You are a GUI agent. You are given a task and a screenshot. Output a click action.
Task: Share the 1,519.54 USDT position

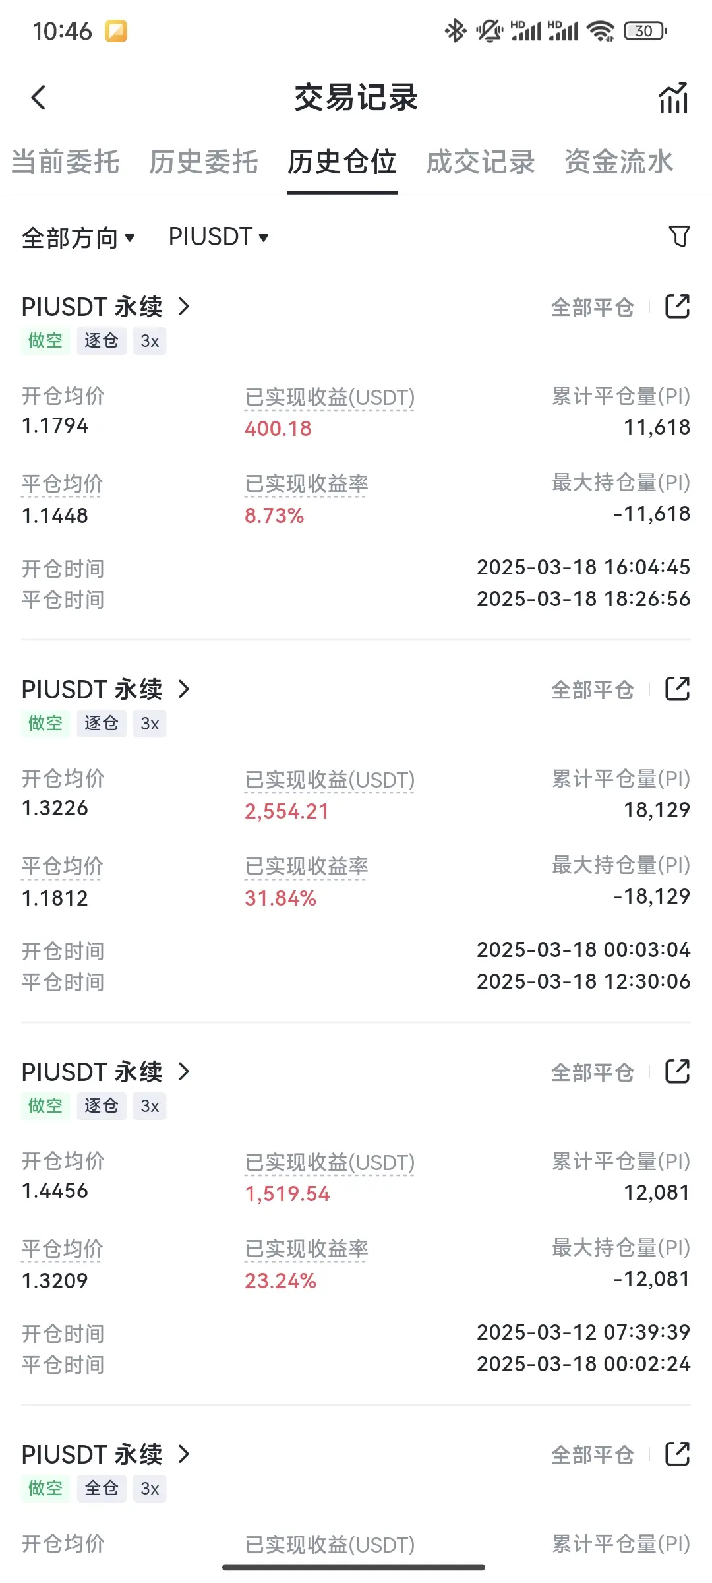pyautogui.click(x=678, y=1071)
